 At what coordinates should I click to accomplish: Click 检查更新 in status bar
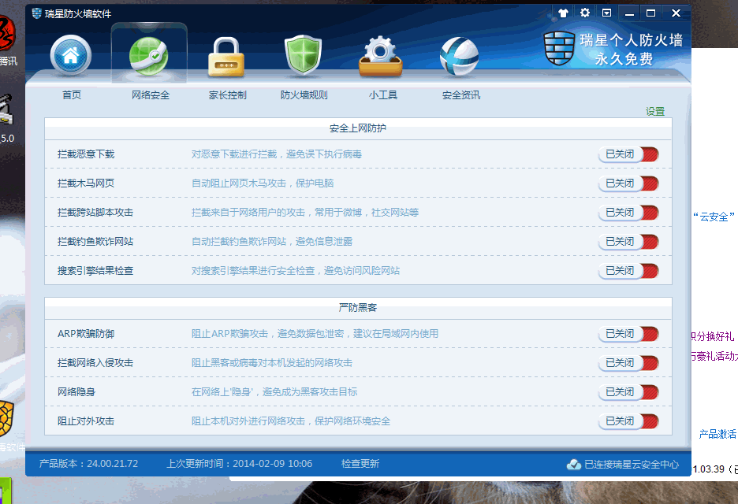point(360,464)
